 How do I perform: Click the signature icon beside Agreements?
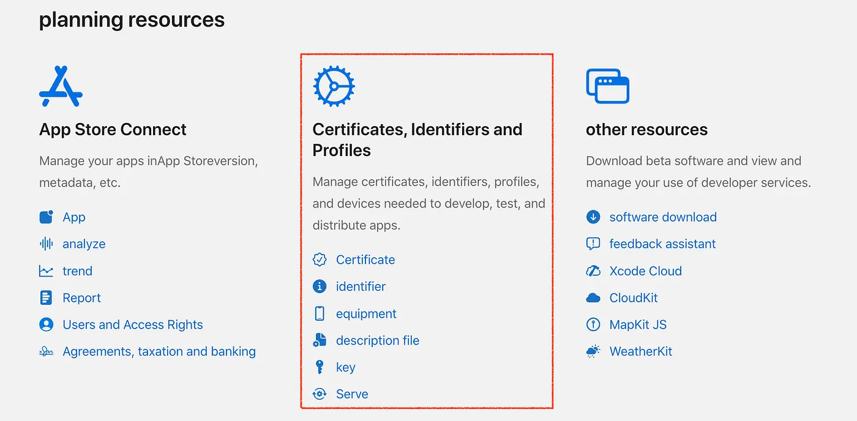pyautogui.click(x=47, y=352)
